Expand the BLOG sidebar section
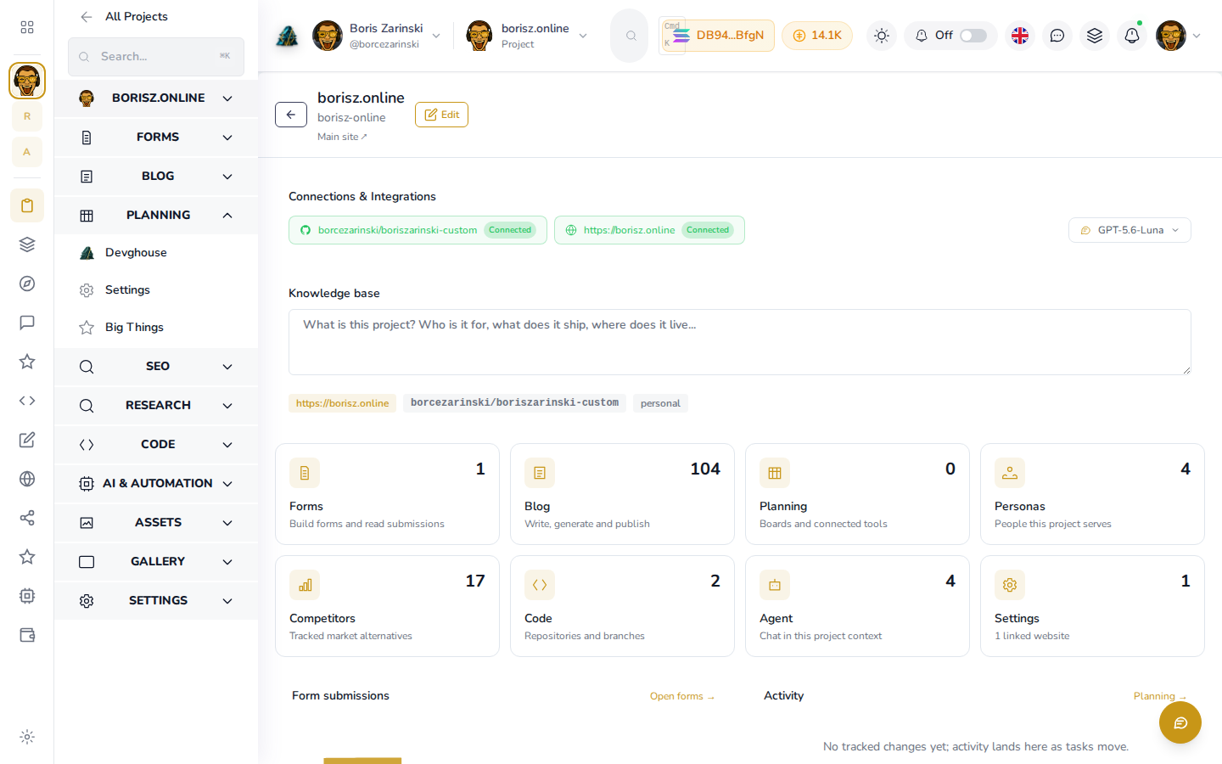Image resolution: width=1222 pixels, height=764 pixels. (x=156, y=177)
